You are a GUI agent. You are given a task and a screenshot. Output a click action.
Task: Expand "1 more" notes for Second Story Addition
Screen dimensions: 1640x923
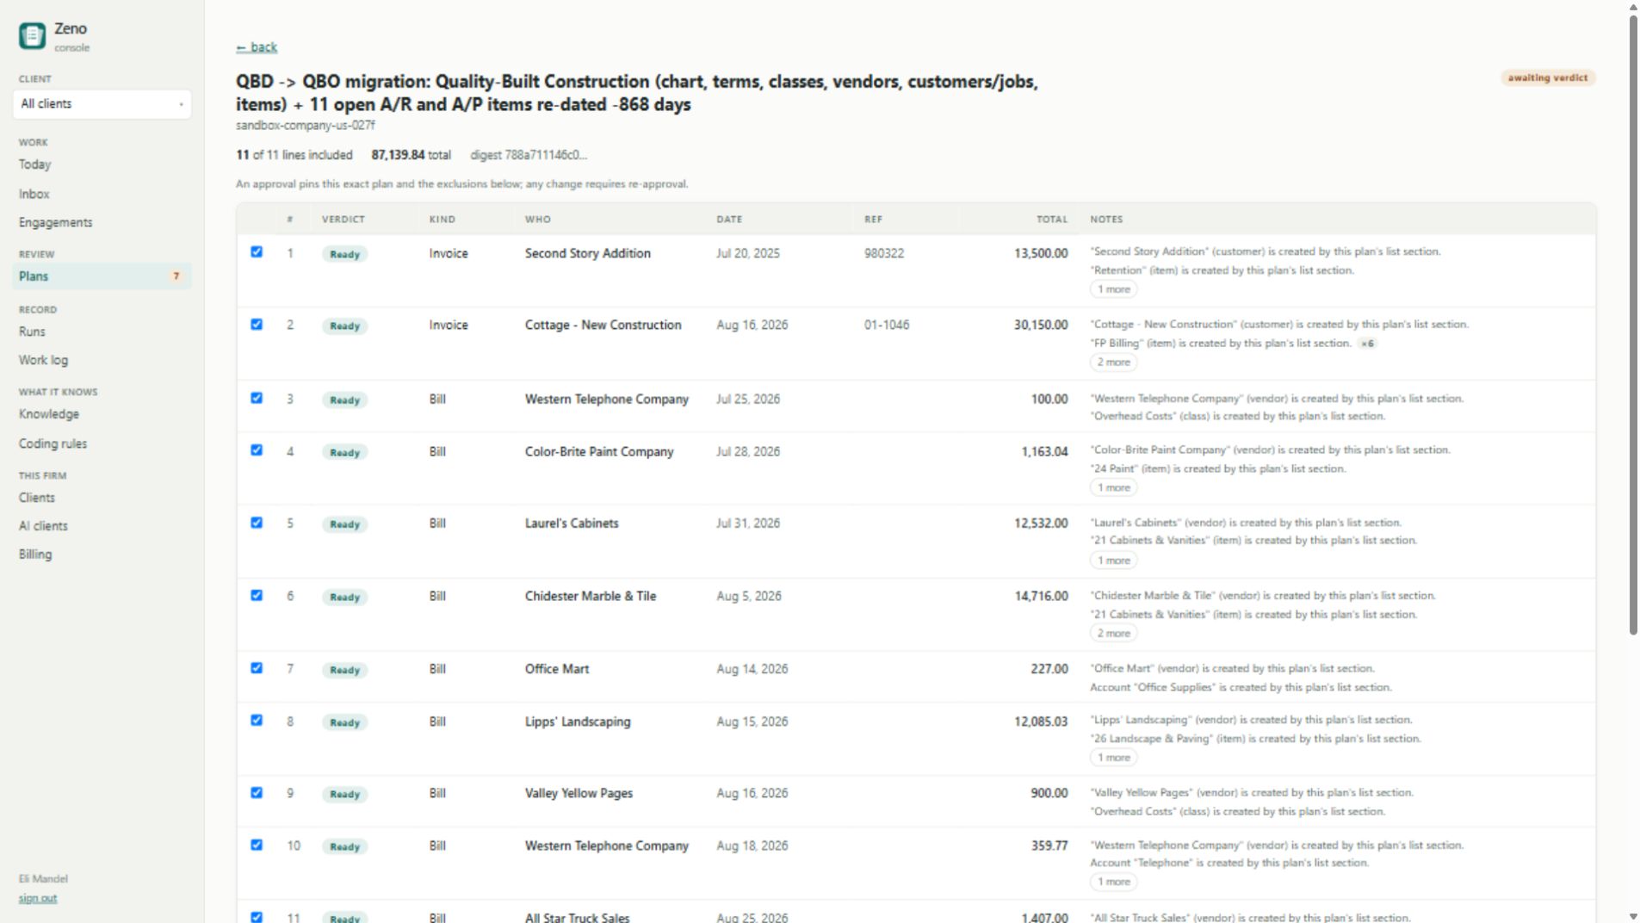1113,289
